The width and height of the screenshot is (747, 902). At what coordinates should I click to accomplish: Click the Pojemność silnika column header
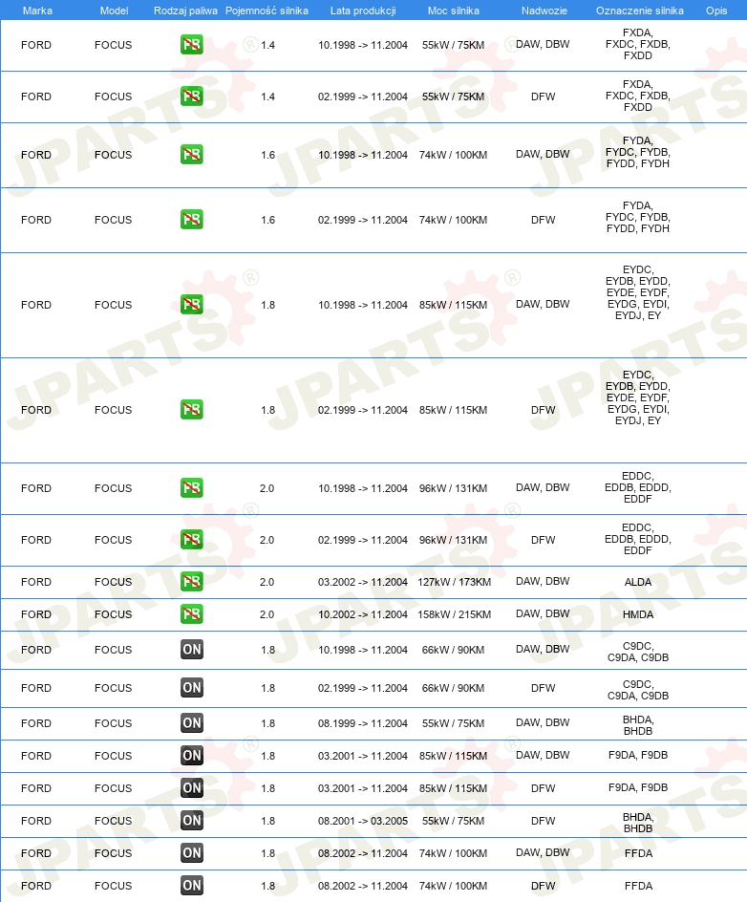(x=267, y=11)
